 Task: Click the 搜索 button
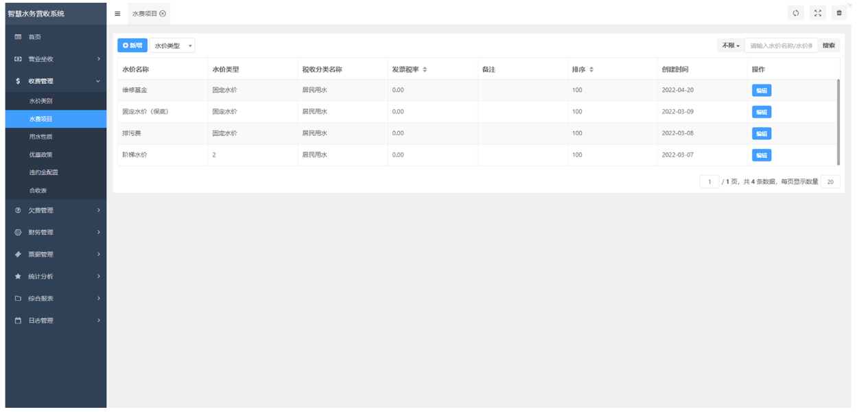(829, 45)
